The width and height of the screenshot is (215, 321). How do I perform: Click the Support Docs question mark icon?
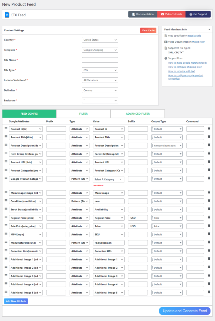166,58
